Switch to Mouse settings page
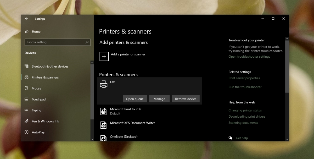Image resolution: width=314 pixels, height=159 pixels. click(36, 88)
